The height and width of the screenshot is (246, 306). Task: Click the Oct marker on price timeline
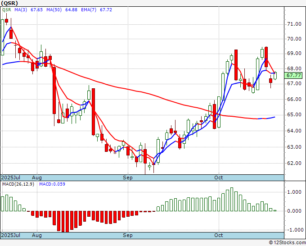click(x=219, y=178)
